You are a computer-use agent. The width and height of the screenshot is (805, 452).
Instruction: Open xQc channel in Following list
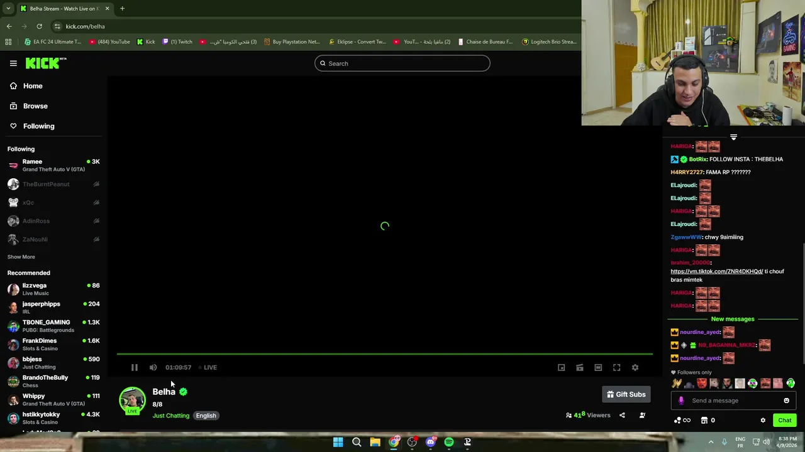(53, 203)
